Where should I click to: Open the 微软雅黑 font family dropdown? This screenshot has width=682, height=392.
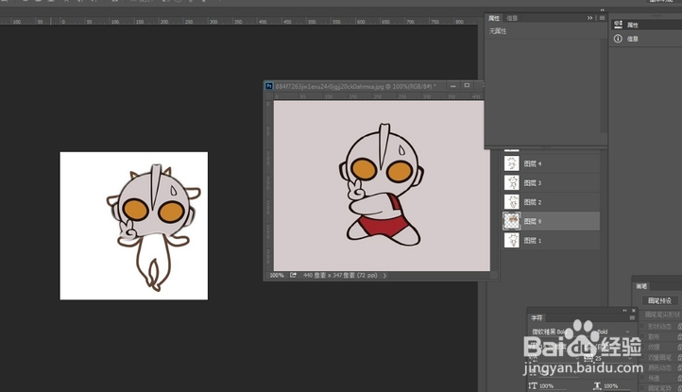(x=549, y=332)
